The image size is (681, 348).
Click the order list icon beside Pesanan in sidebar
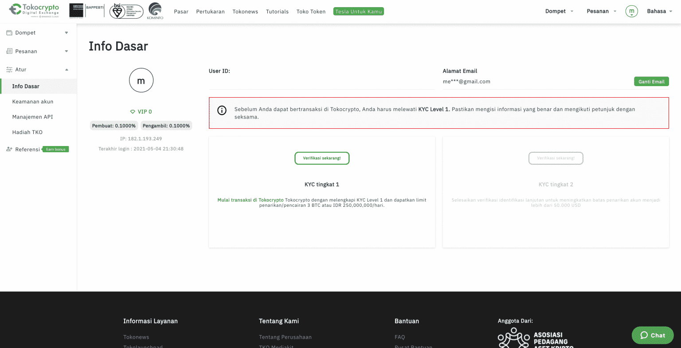point(9,51)
